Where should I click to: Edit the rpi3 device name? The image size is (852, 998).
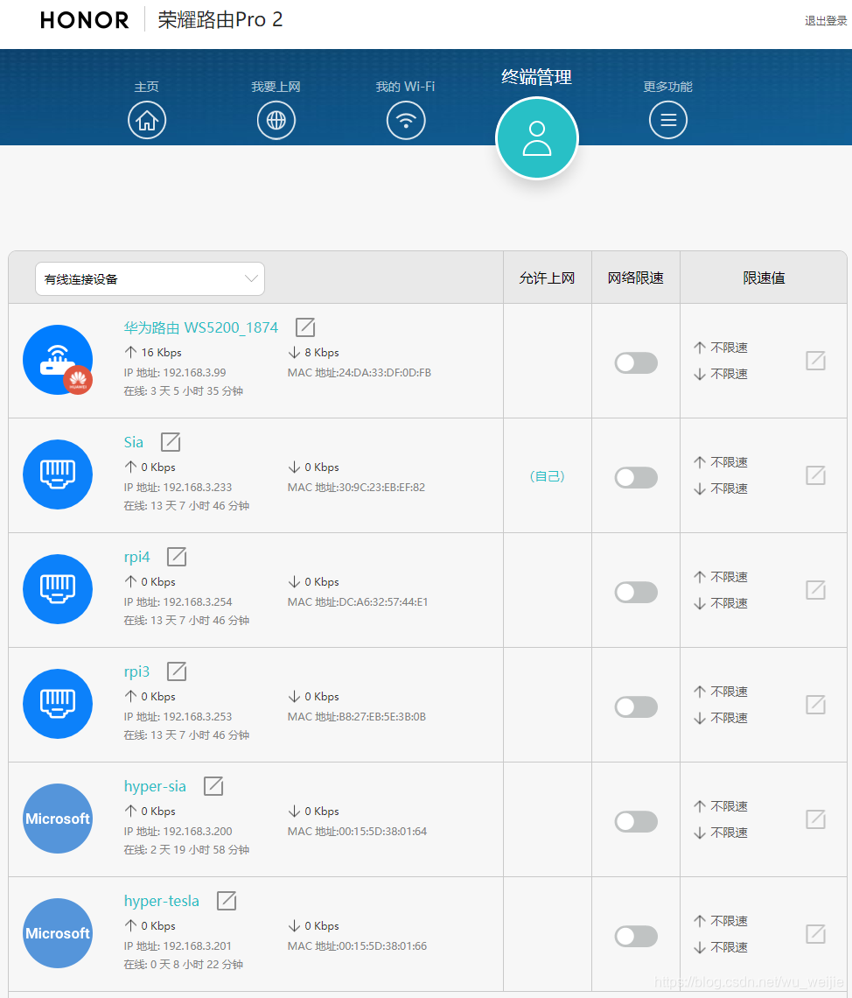click(x=177, y=671)
